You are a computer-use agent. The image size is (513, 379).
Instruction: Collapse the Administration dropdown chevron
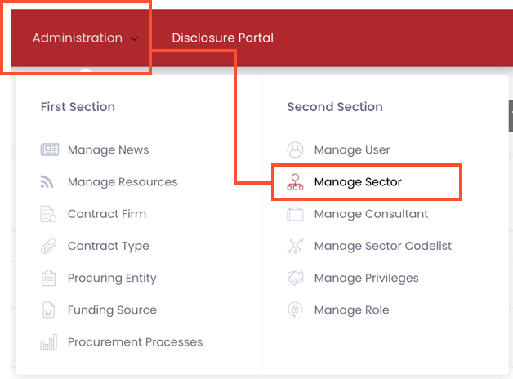(x=134, y=38)
